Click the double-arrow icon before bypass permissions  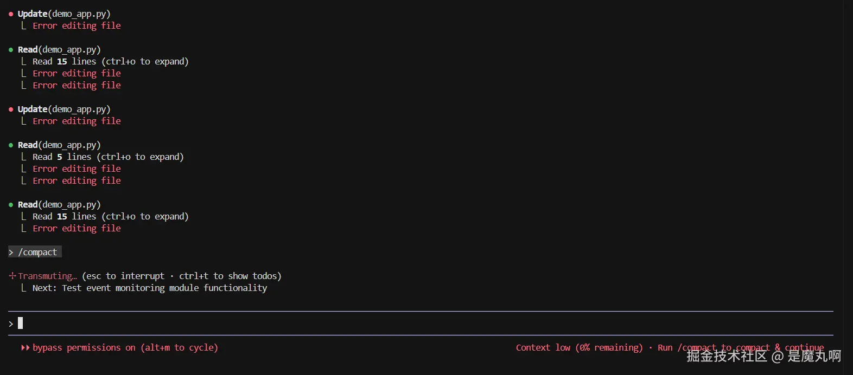coord(25,348)
